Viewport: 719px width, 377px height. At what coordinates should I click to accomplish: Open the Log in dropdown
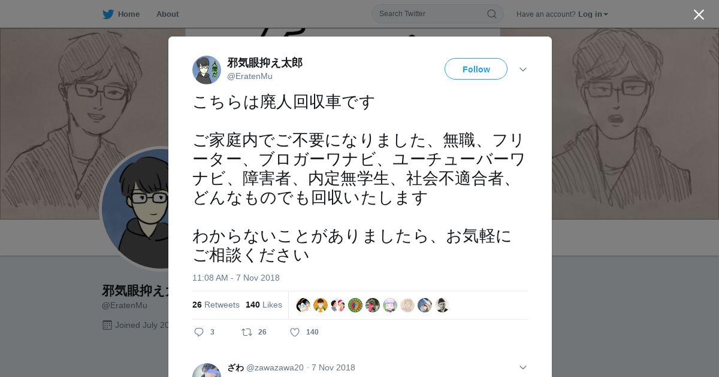(x=593, y=14)
